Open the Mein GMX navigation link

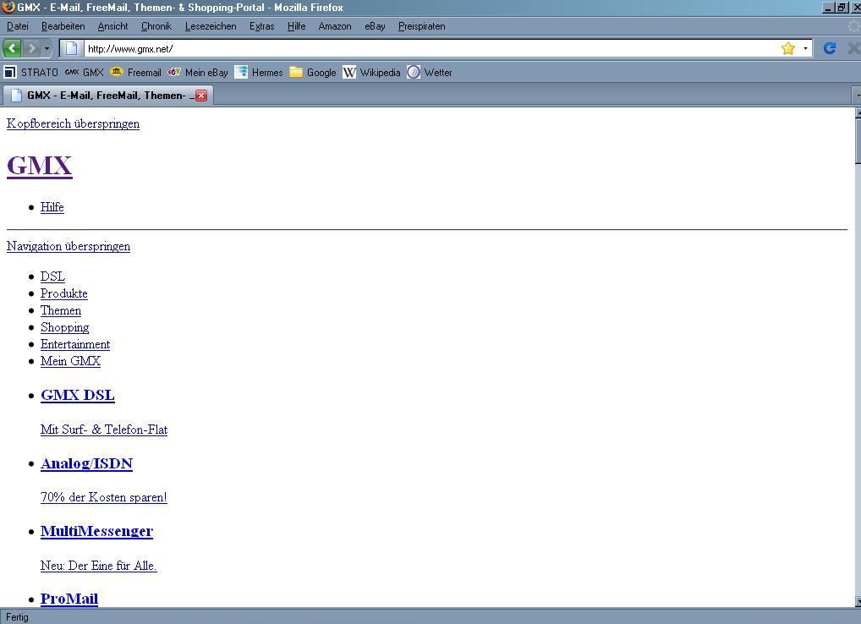(71, 360)
